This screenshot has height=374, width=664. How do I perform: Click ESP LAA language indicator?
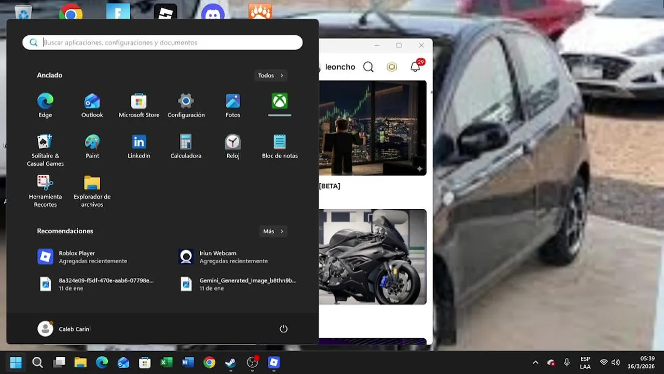(x=585, y=363)
